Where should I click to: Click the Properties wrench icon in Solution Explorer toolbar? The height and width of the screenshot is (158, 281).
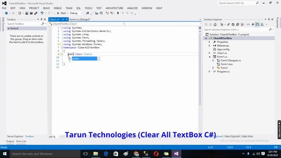click(253, 25)
